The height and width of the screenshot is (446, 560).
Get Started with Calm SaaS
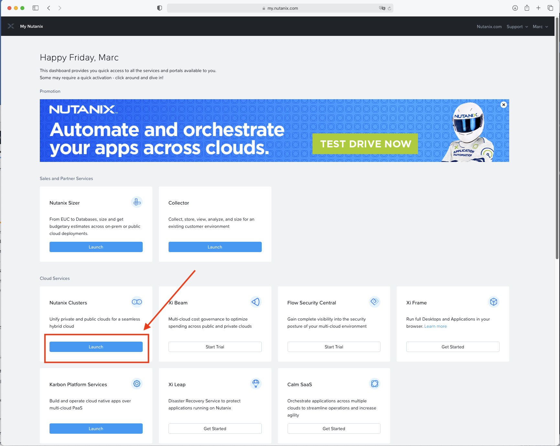click(334, 429)
